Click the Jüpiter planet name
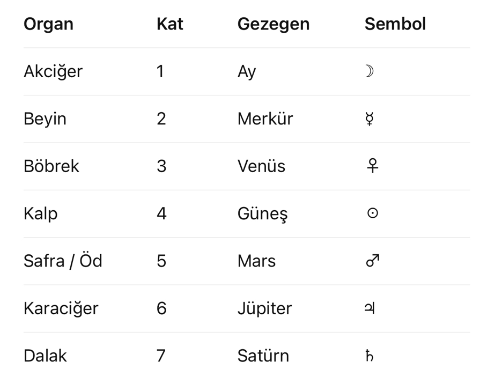 click(264, 308)
